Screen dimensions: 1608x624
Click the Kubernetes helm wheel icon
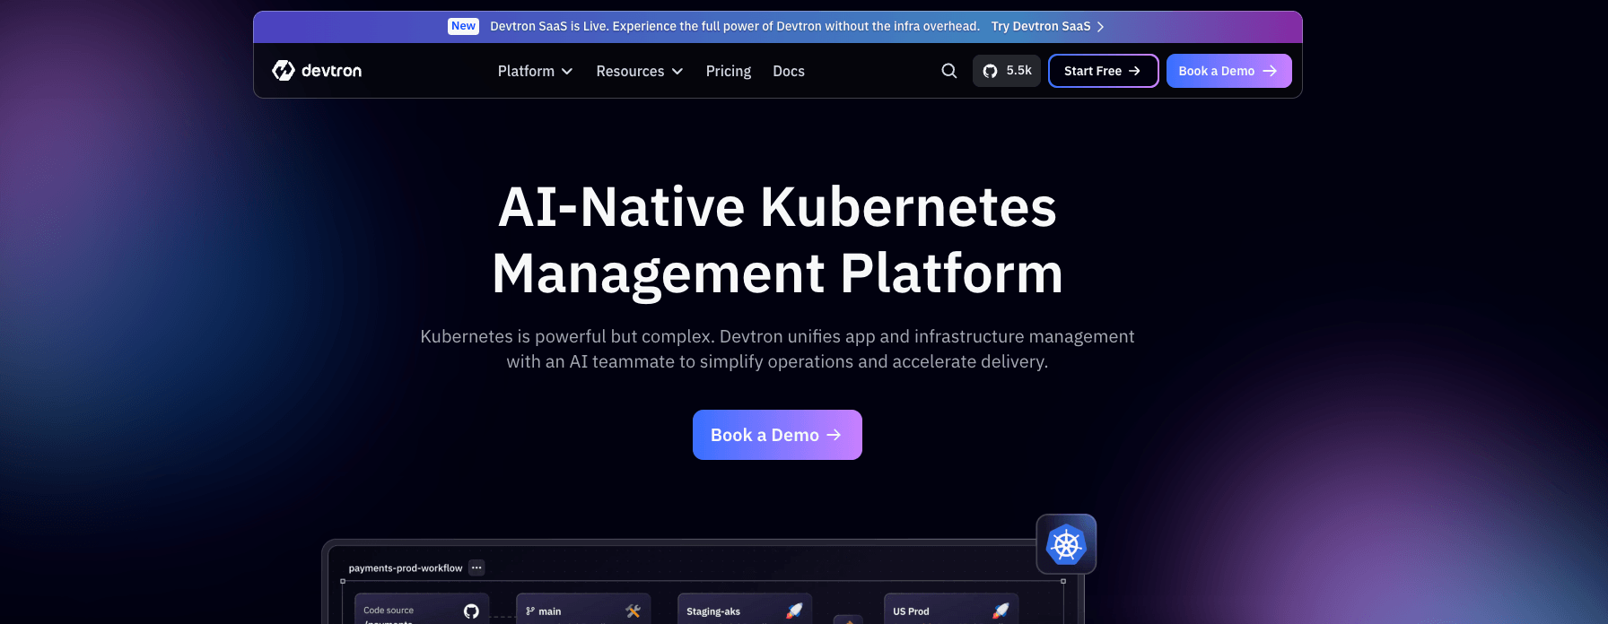(x=1066, y=544)
